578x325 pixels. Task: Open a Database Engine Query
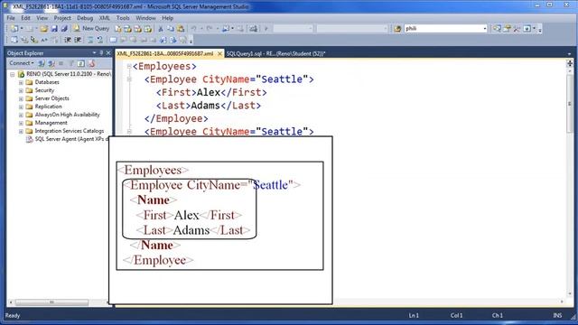(x=118, y=28)
